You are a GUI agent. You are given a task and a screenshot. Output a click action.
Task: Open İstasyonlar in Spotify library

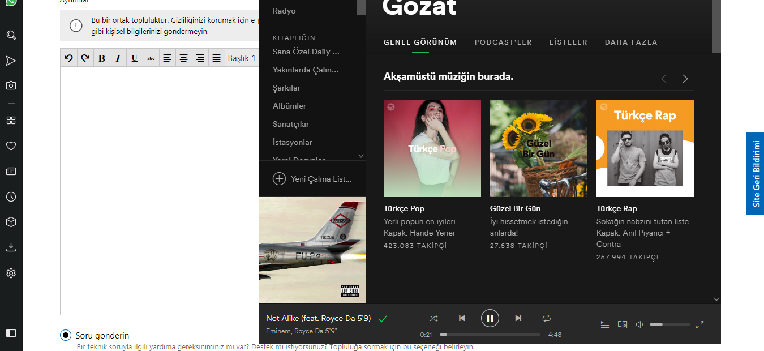pos(293,142)
